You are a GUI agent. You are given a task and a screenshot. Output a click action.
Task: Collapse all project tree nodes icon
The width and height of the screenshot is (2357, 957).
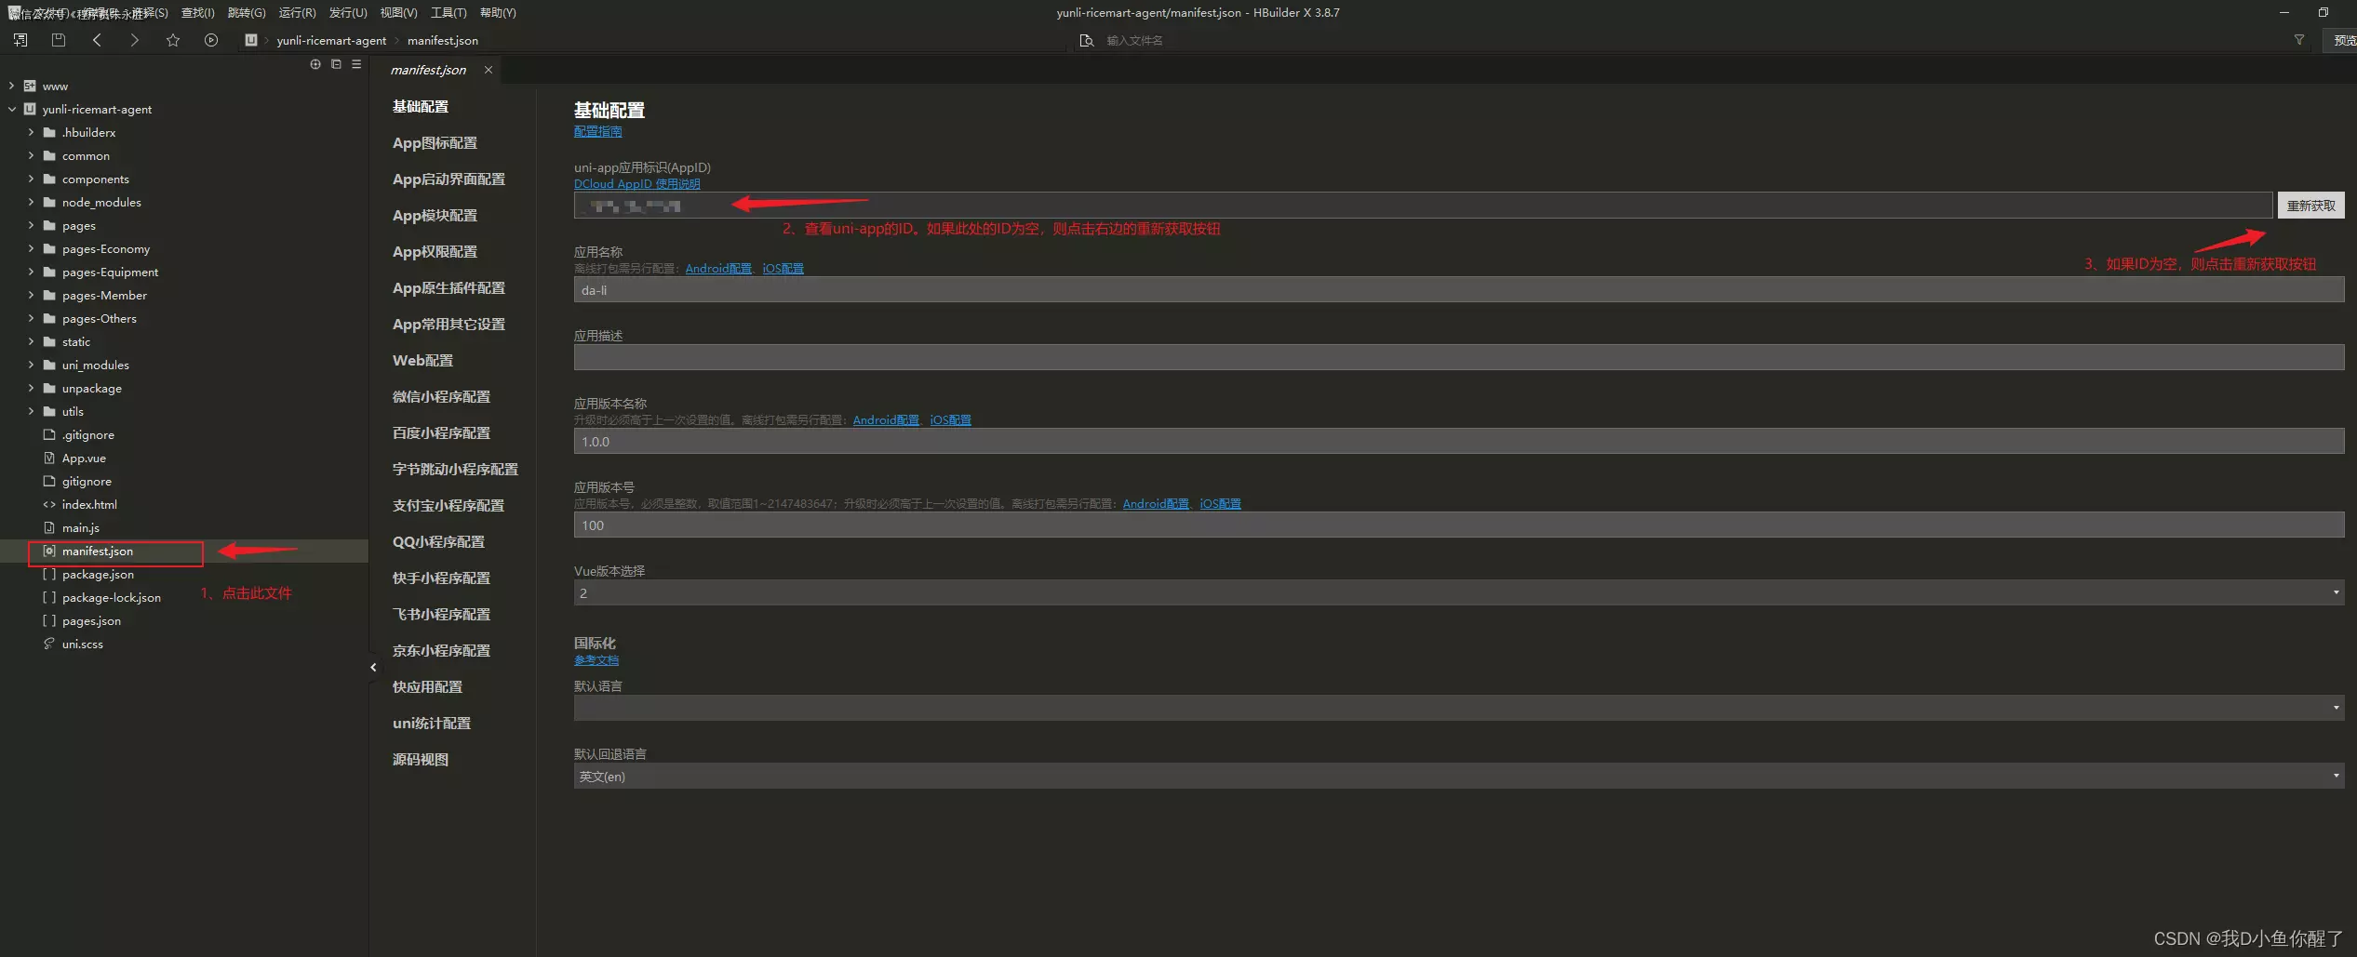[336, 64]
